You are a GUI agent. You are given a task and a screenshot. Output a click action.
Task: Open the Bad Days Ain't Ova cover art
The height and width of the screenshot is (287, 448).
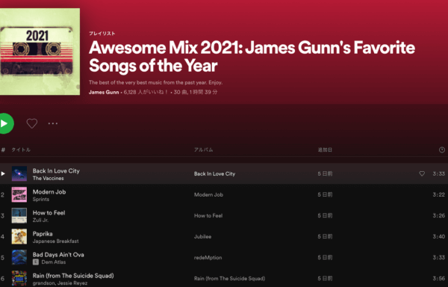(19, 257)
